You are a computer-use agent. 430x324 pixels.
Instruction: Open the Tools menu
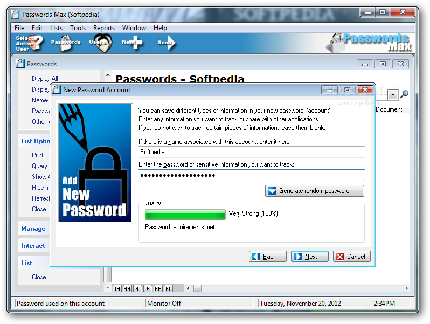[x=78, y=28]
